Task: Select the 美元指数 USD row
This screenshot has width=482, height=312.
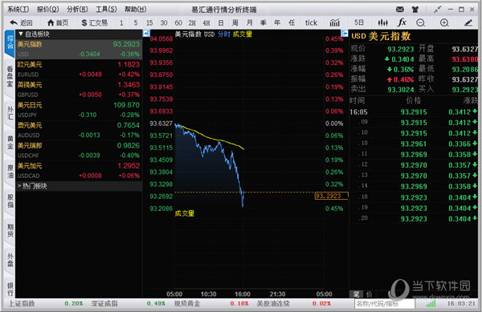Action: (79, 49)
